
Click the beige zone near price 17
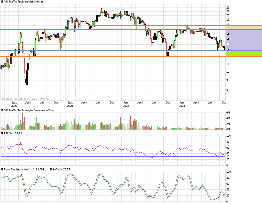(244, 28)
